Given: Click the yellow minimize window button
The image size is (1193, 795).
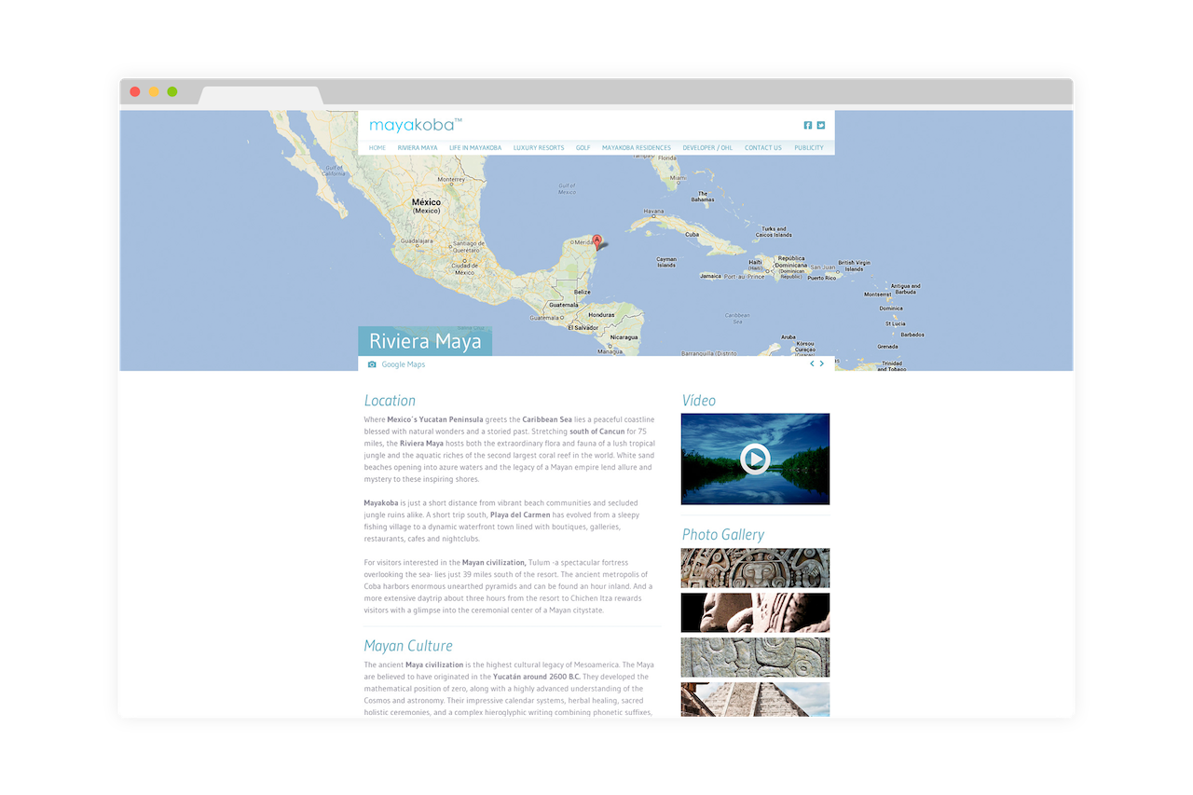Looking at the screenshot, I should [x=154, y=91].
